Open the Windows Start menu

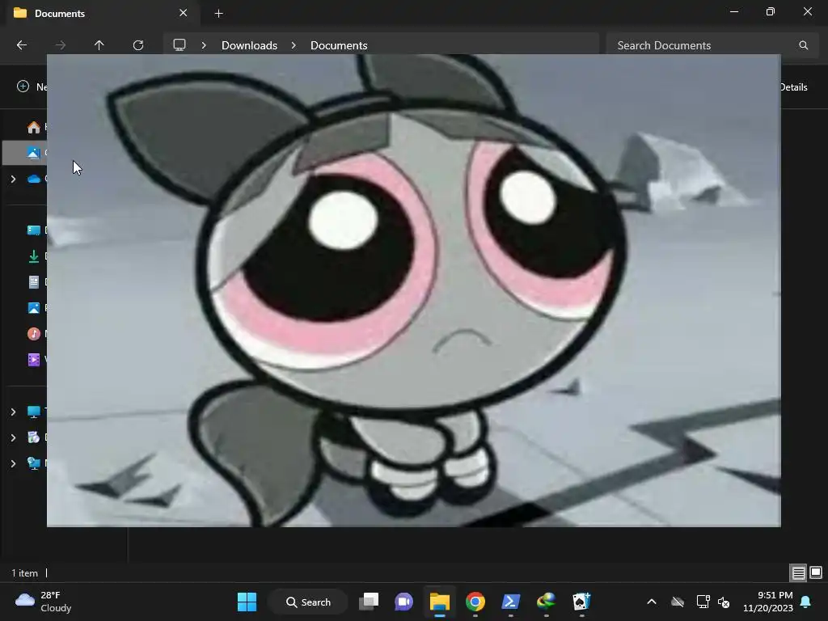tap(247, 602)
